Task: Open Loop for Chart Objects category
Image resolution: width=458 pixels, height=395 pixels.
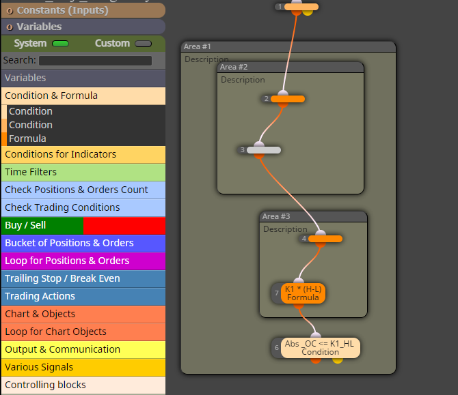Action: (83, 332)
